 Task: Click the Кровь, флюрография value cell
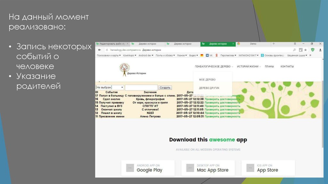coord(150,99)
